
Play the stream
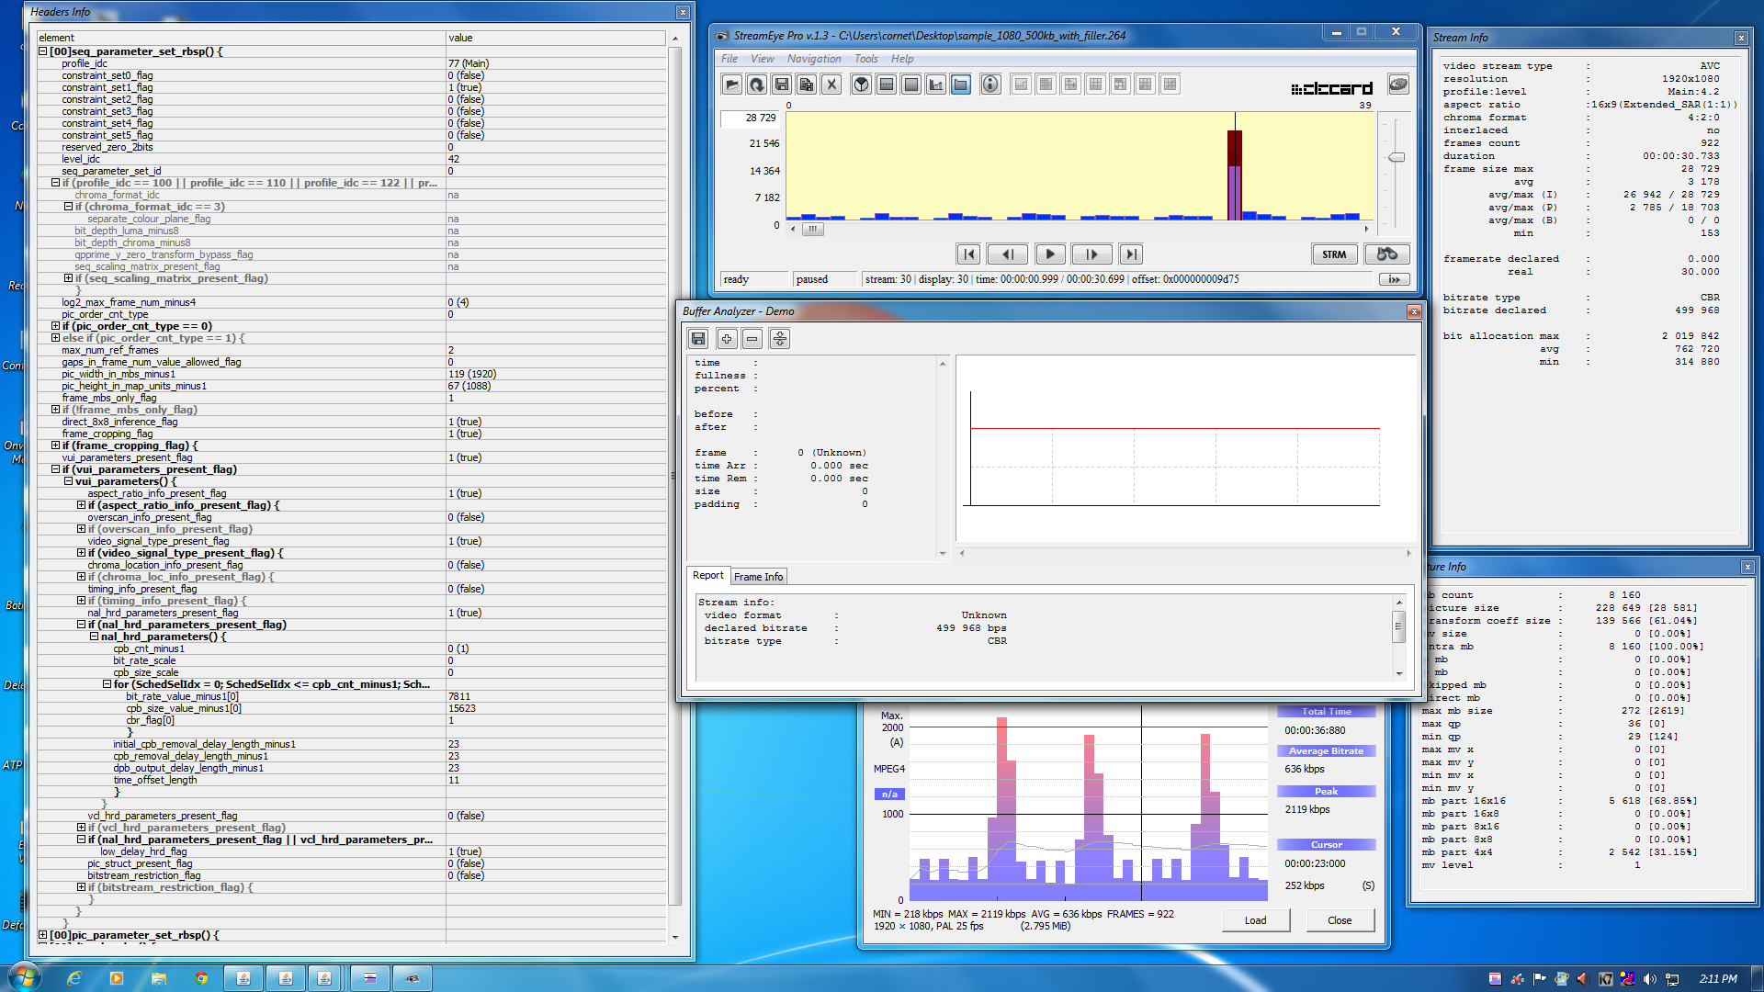tap(1050, 254)
